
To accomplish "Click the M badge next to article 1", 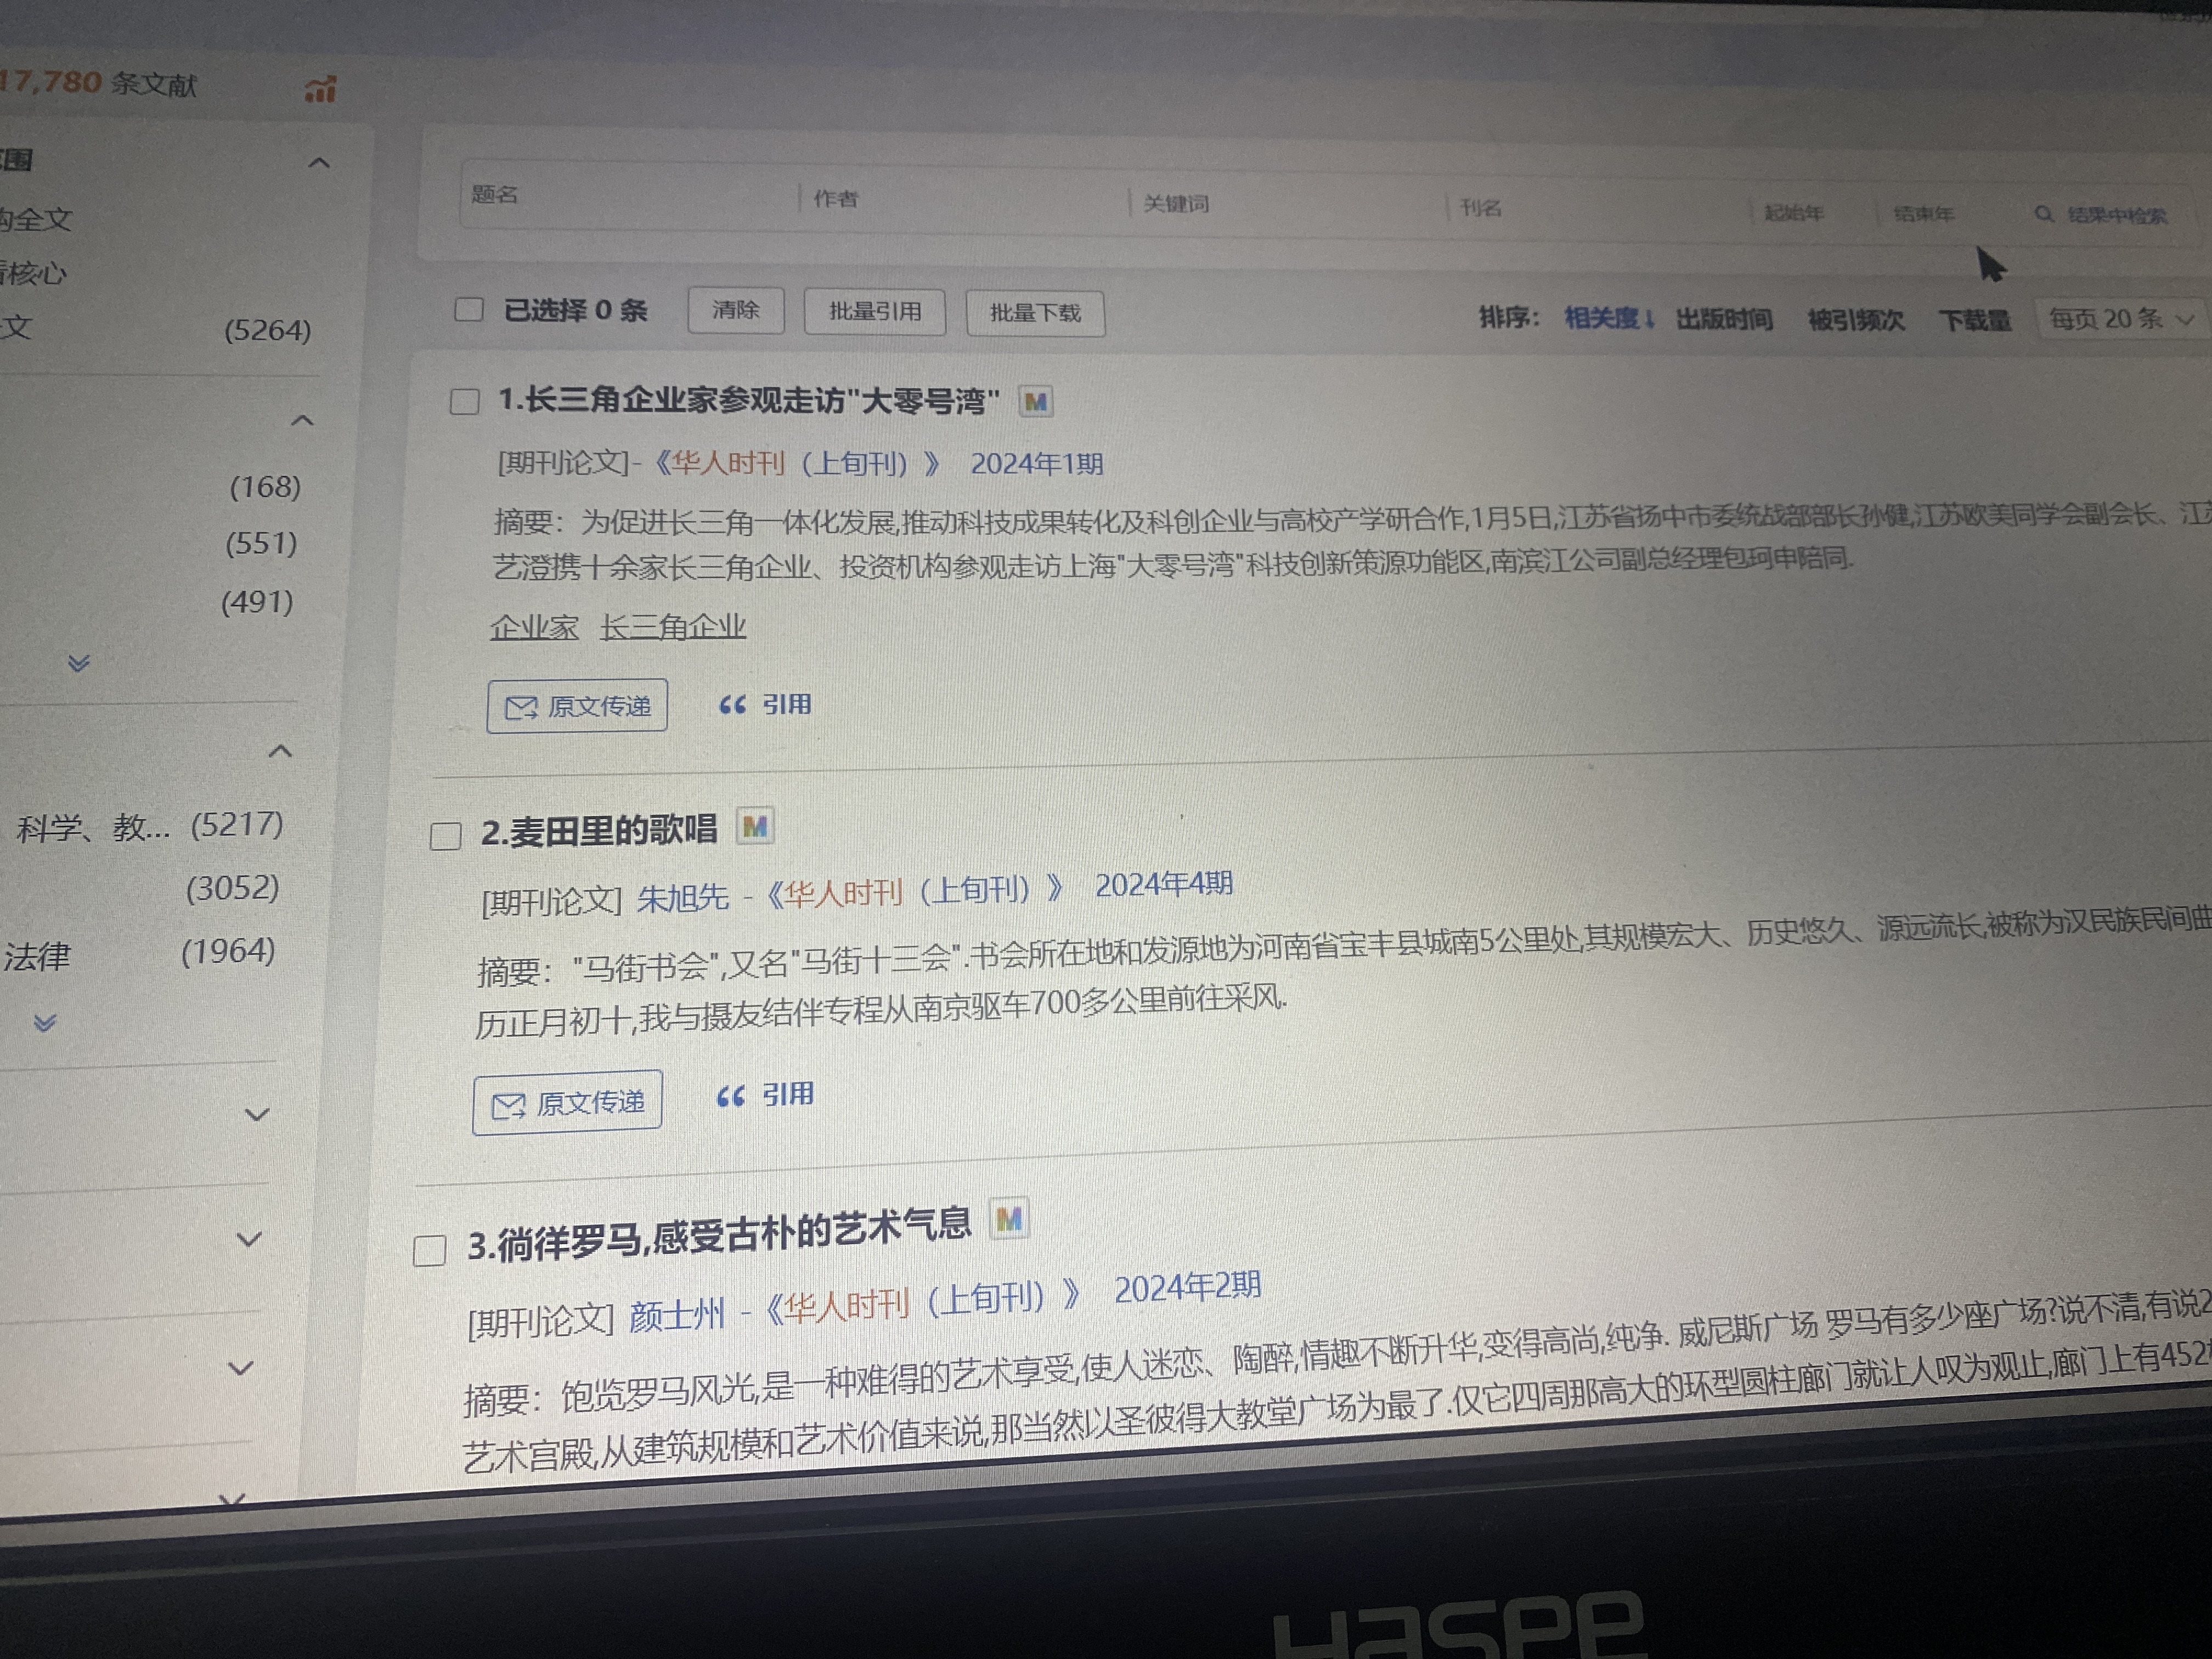I will (1035, 402).
